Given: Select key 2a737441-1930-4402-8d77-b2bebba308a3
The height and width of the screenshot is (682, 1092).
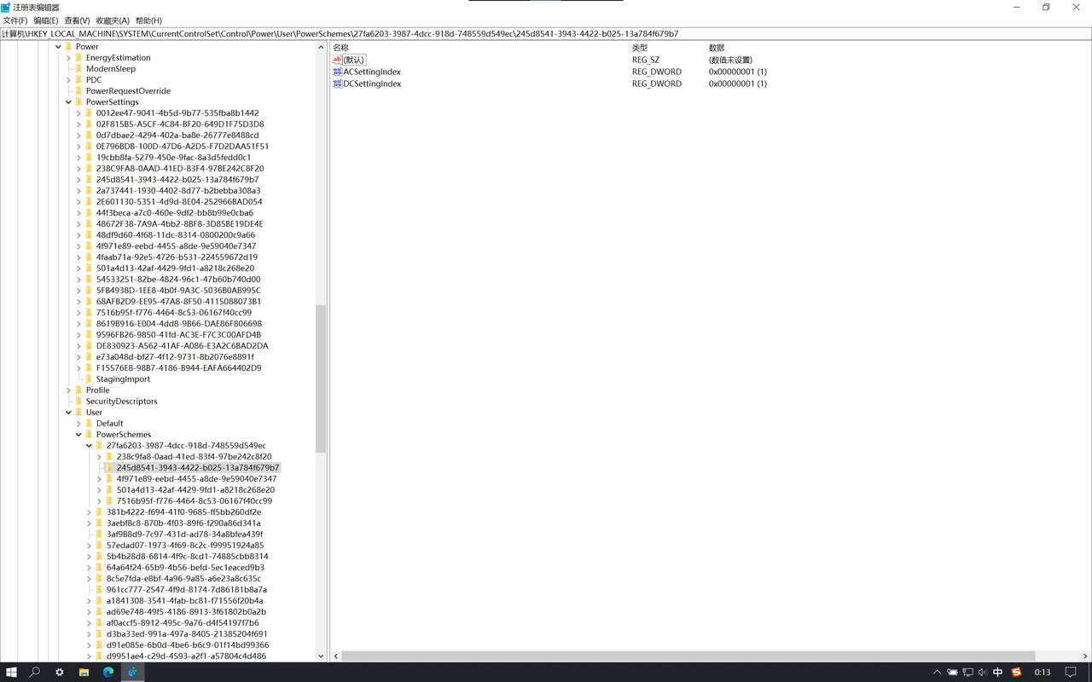Looking at the screenshot, I should click(178, 191).
